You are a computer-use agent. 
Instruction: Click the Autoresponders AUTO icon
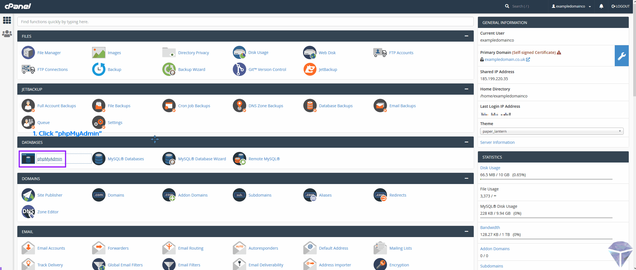pos(240,248)
